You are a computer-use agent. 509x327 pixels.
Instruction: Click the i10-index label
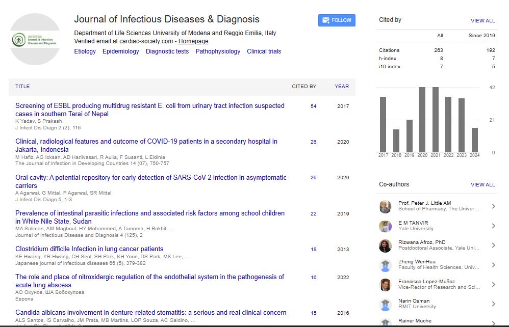tap(390, 66)
